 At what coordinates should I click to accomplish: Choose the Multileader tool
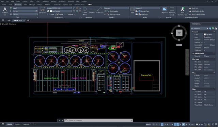tap(99, 11)
